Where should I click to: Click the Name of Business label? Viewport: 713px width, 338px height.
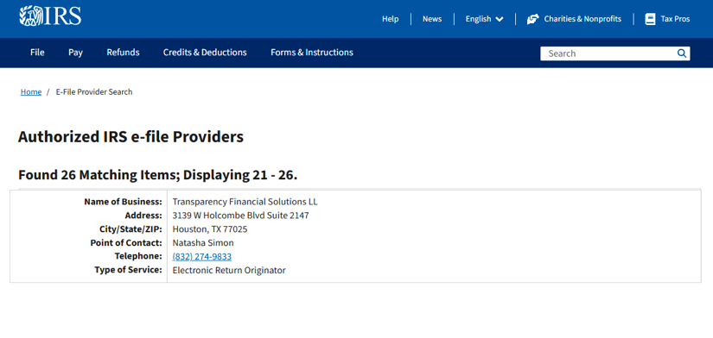[123, 202]
